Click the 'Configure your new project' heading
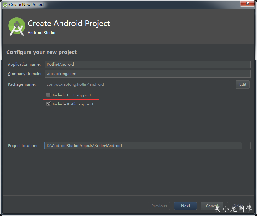The width and height of the screenshot is (257, 216). click(41, 52)
